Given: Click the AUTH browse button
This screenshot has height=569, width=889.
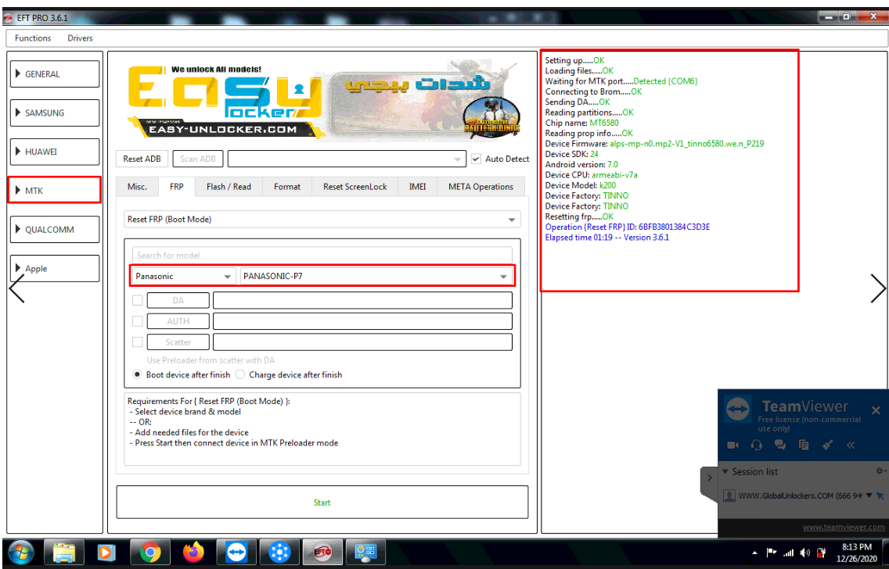Looking at the screenshot, I should click(178, 321).
